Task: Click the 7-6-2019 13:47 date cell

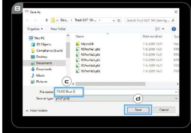Action: [x=153, y=44]
